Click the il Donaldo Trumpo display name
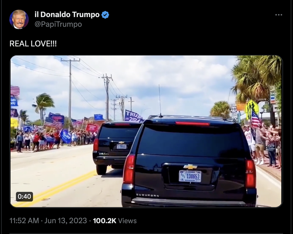The width and height of the screenshot is (293, 234). click(67, 15)
